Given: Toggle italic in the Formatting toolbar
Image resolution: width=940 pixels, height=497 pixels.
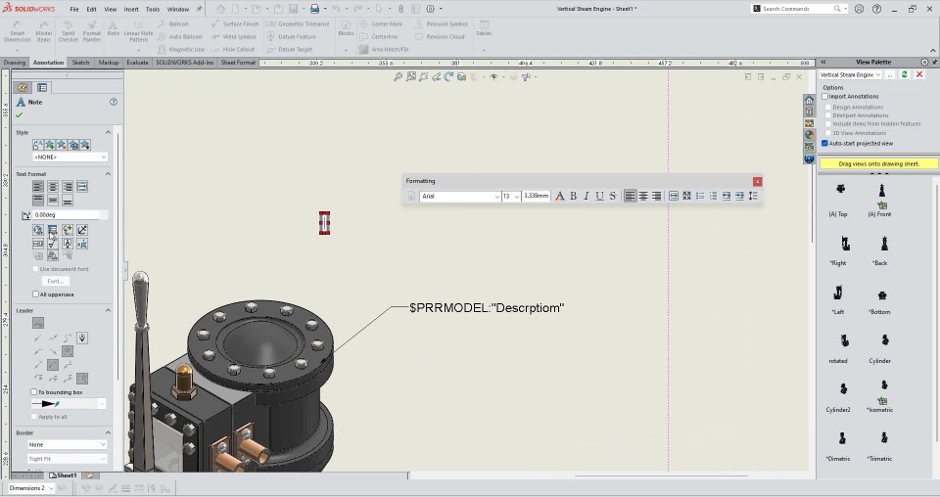Looking at the screenshot, I should point(587,196).
